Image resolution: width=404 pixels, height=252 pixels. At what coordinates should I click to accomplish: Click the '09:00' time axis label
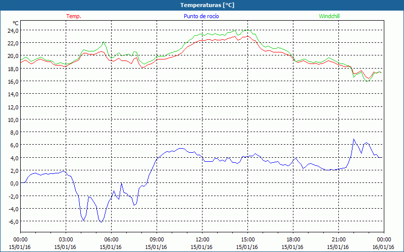click(x=157, y=240)
